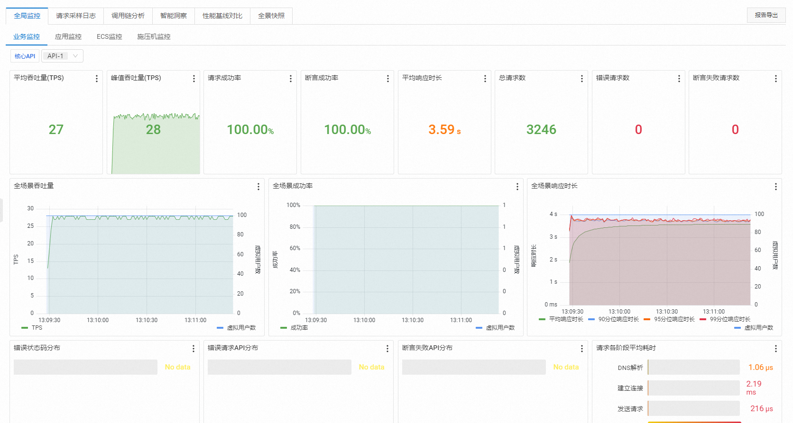Open the 请求各阶段平均耗时 panel more-options menu
The width and height of the screenshot is (793, 423).
click(776, 349)
